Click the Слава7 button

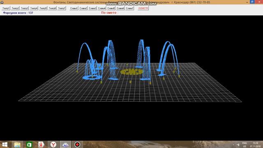[x=130, y=8]
